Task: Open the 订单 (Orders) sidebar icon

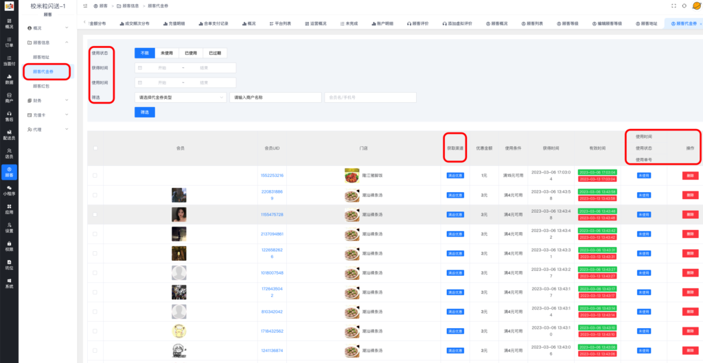Action: pyautogui.click(x=9, y=42)
